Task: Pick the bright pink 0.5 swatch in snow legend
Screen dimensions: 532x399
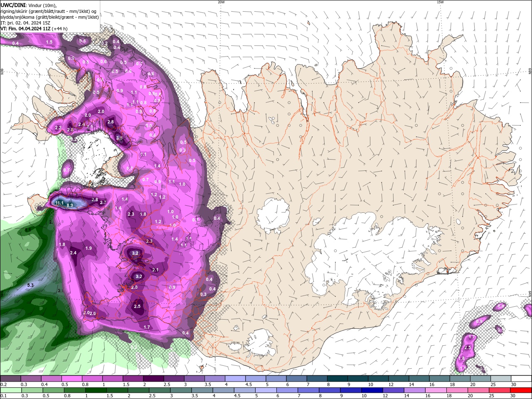Action: 71,379
